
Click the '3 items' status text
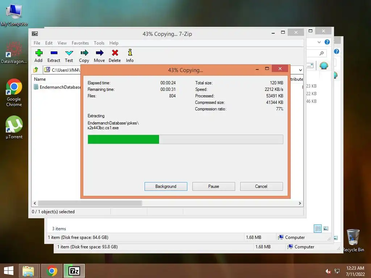click(x=59, y=229)
